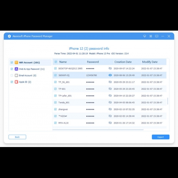Click the diamond purchase icon in title bar
The width and height of the screenshot is (178, 178).
pos(145,36)
